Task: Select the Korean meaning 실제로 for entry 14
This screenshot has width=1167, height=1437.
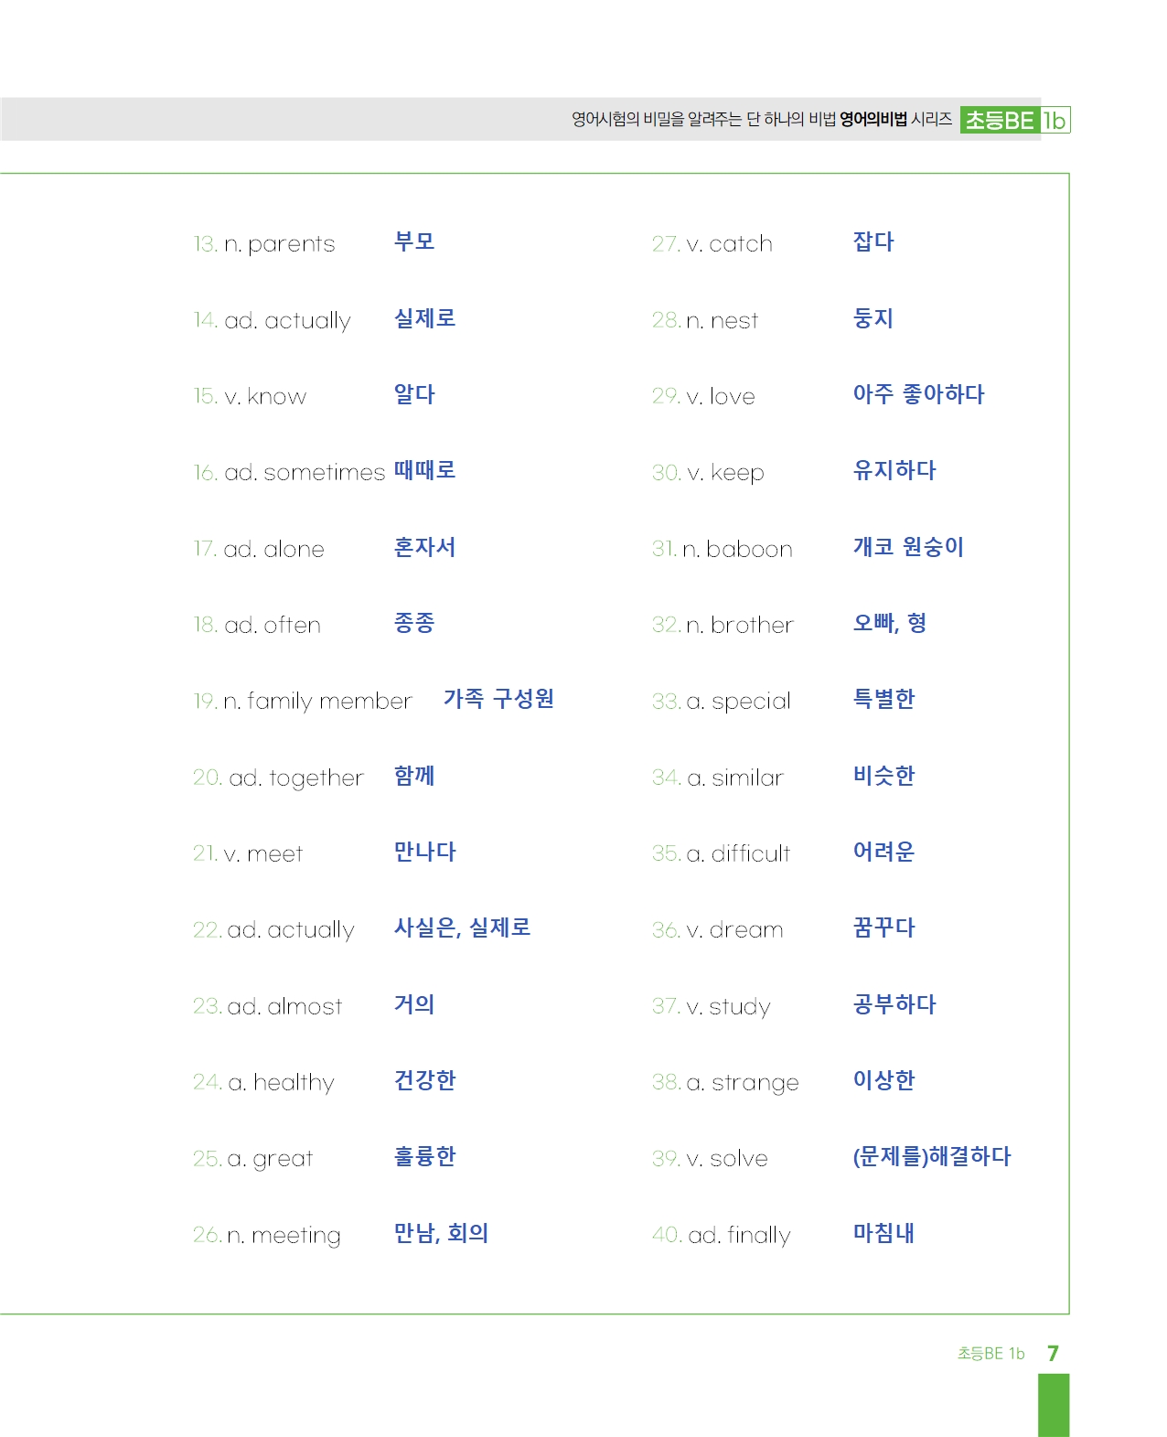Action: 424,318
